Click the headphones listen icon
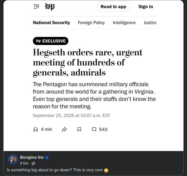The width and height of the screenshot is (187, 176). tap(35, 129)
